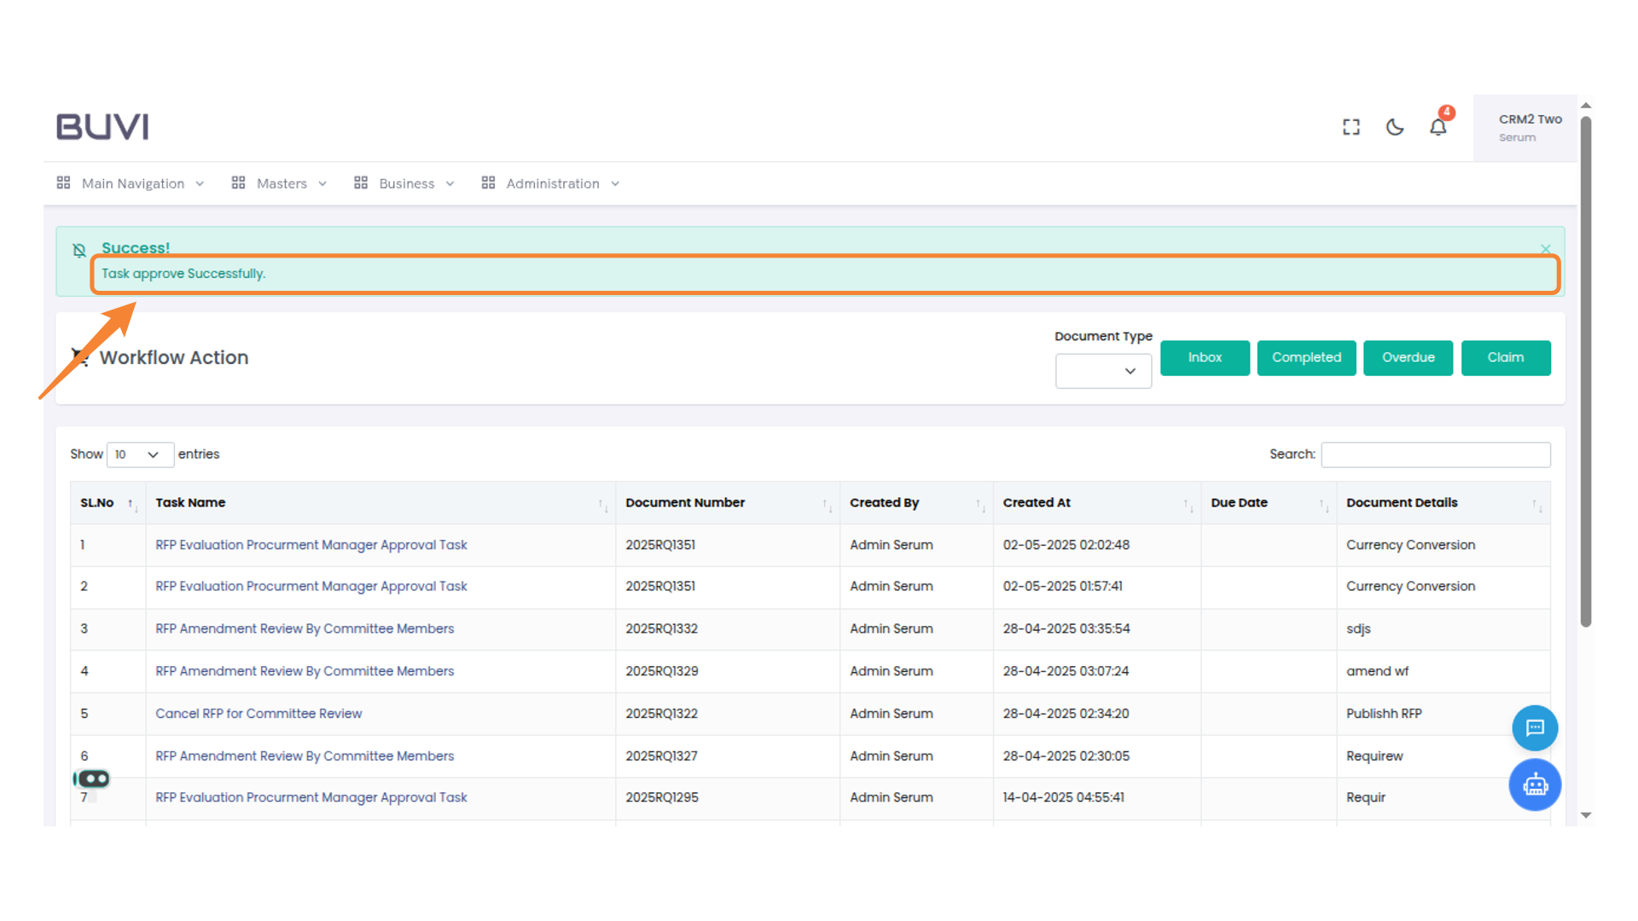This screenshot has height=921, width=1638.
Task: Click the fullscreen expand icon
Action: pos(1350,127)
